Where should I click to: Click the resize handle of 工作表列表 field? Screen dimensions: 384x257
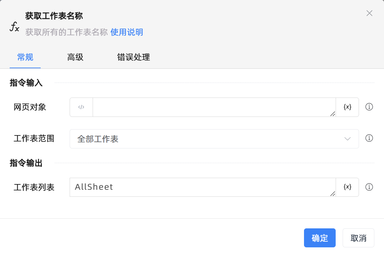pyautogui.click(x=332, y=194)
